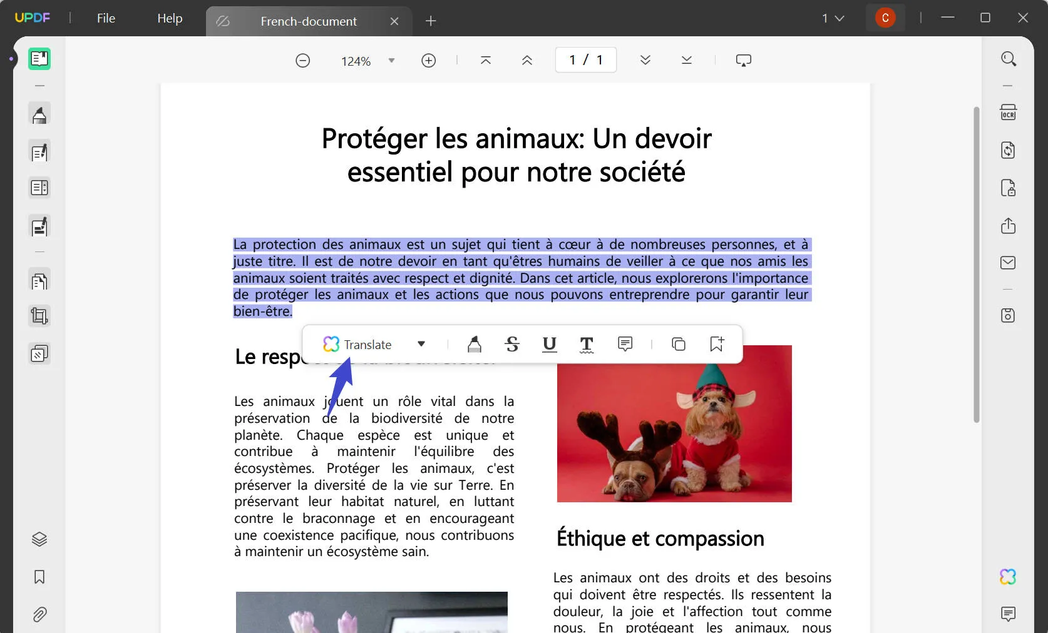Open the Search tool

(1009, 59)
